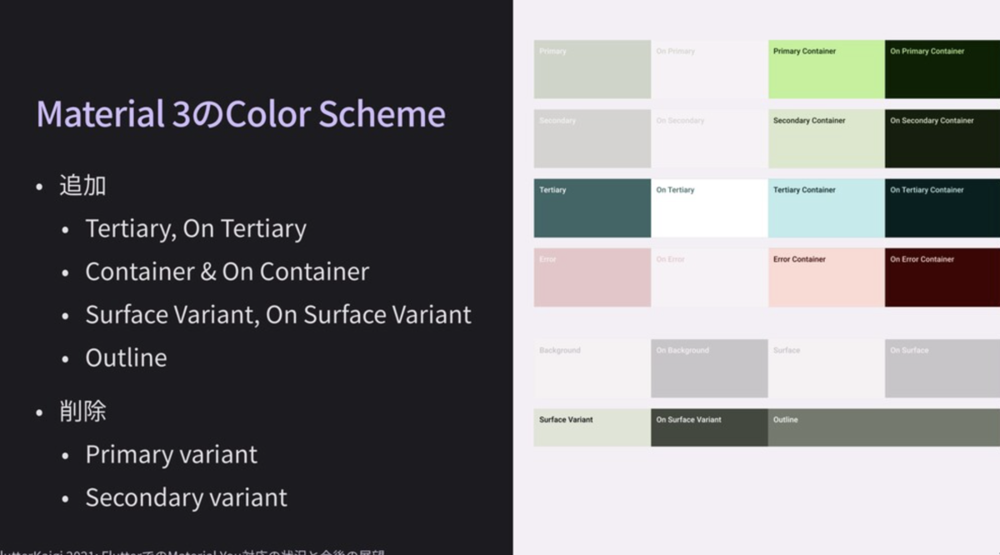Select the On Tertiary white swatch
The height and width of the screenshot is (555, 1000).
click(x=709, y=208)
